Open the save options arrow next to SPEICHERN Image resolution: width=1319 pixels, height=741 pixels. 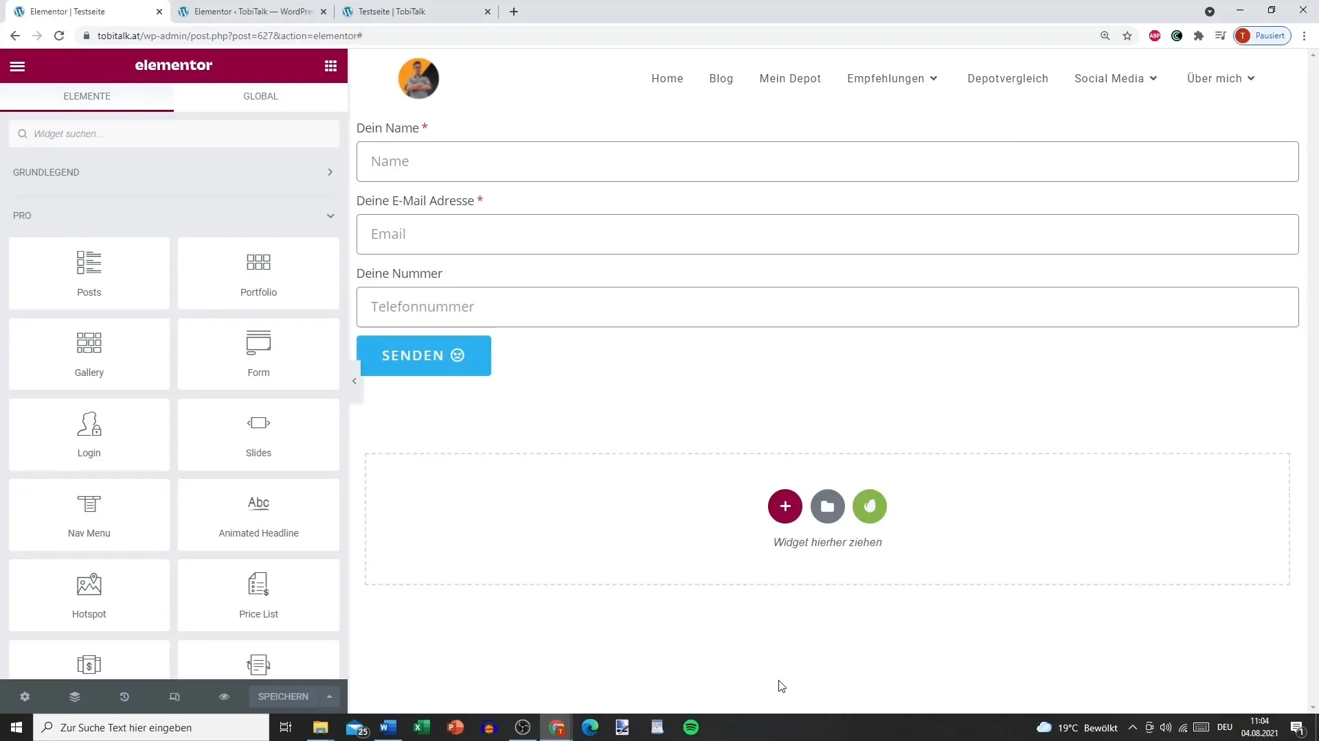pos(329,696)
